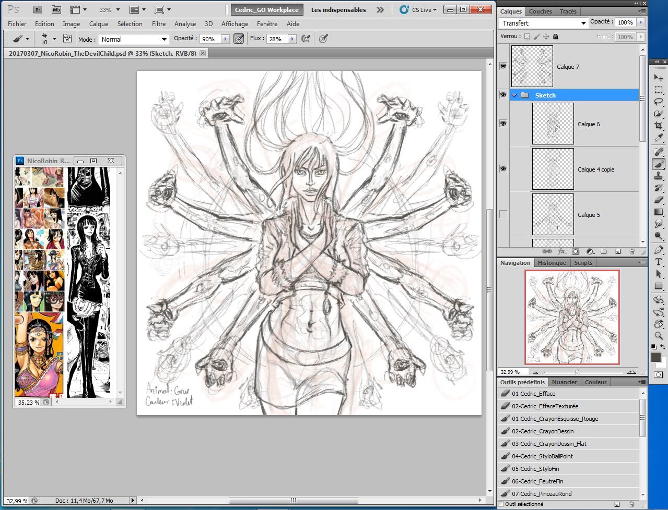
Task: Switch to the Historique tab
Action: (552, 263)
